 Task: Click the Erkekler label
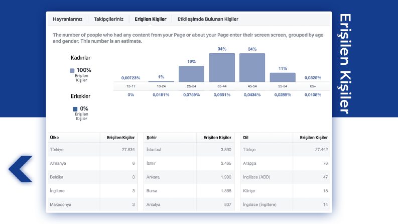(x=80, y=96)
